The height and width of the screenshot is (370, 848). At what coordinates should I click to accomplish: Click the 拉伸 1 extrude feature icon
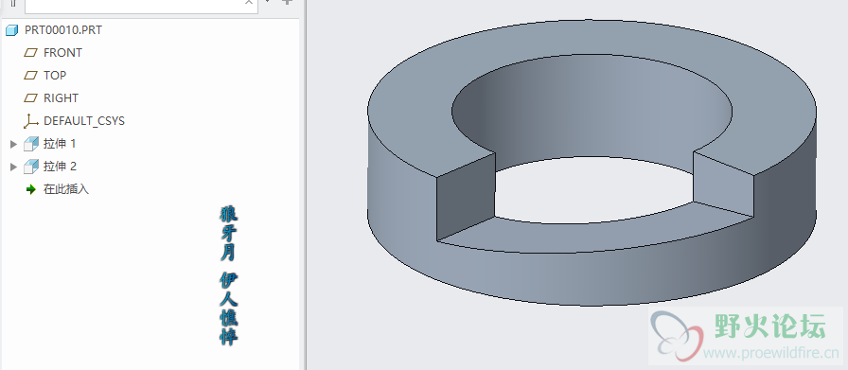31,144
